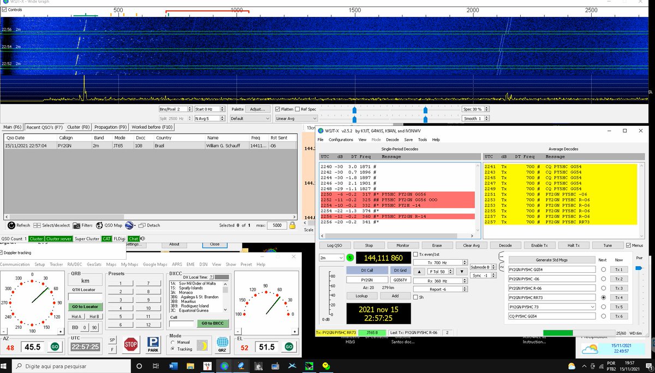Open Word from the taskbar
Image resolution: width=655 pixels, height=373 pixels.
172,365
